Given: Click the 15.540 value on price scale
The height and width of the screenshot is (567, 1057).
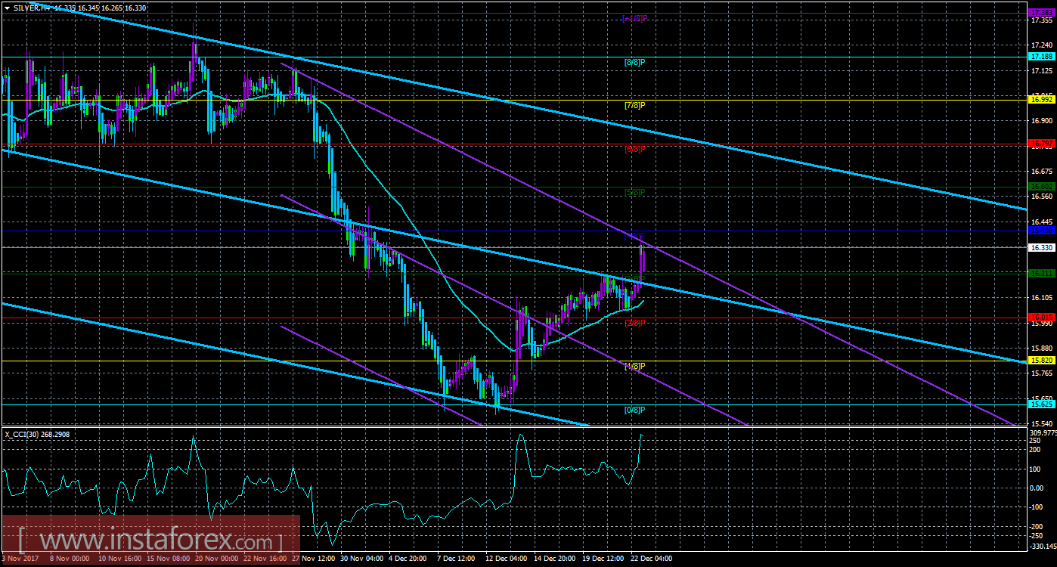Looking at the screenshot, I should coord(1041,423).
